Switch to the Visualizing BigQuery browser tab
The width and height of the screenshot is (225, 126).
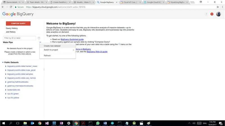click(177, 2)
